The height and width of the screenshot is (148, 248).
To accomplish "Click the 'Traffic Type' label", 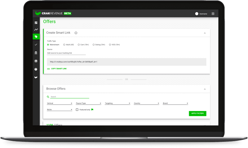I will [x=51, y=41].
